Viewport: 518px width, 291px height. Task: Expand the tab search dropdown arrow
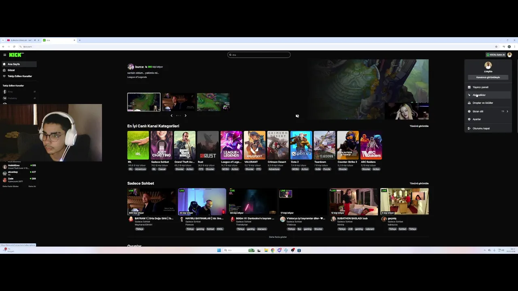[2, 40]
